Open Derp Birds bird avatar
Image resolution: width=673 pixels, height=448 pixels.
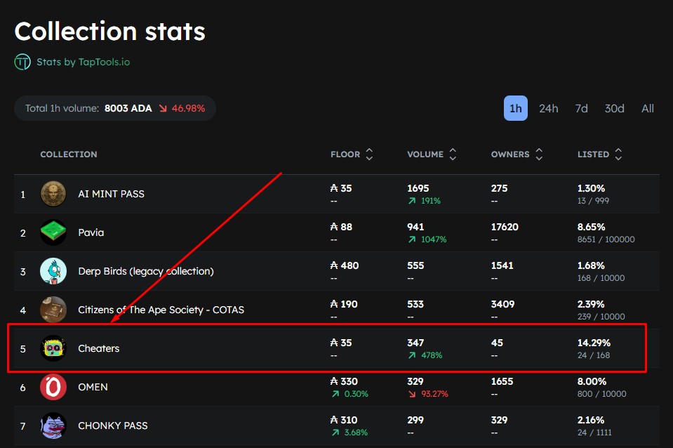coord(53,271)
